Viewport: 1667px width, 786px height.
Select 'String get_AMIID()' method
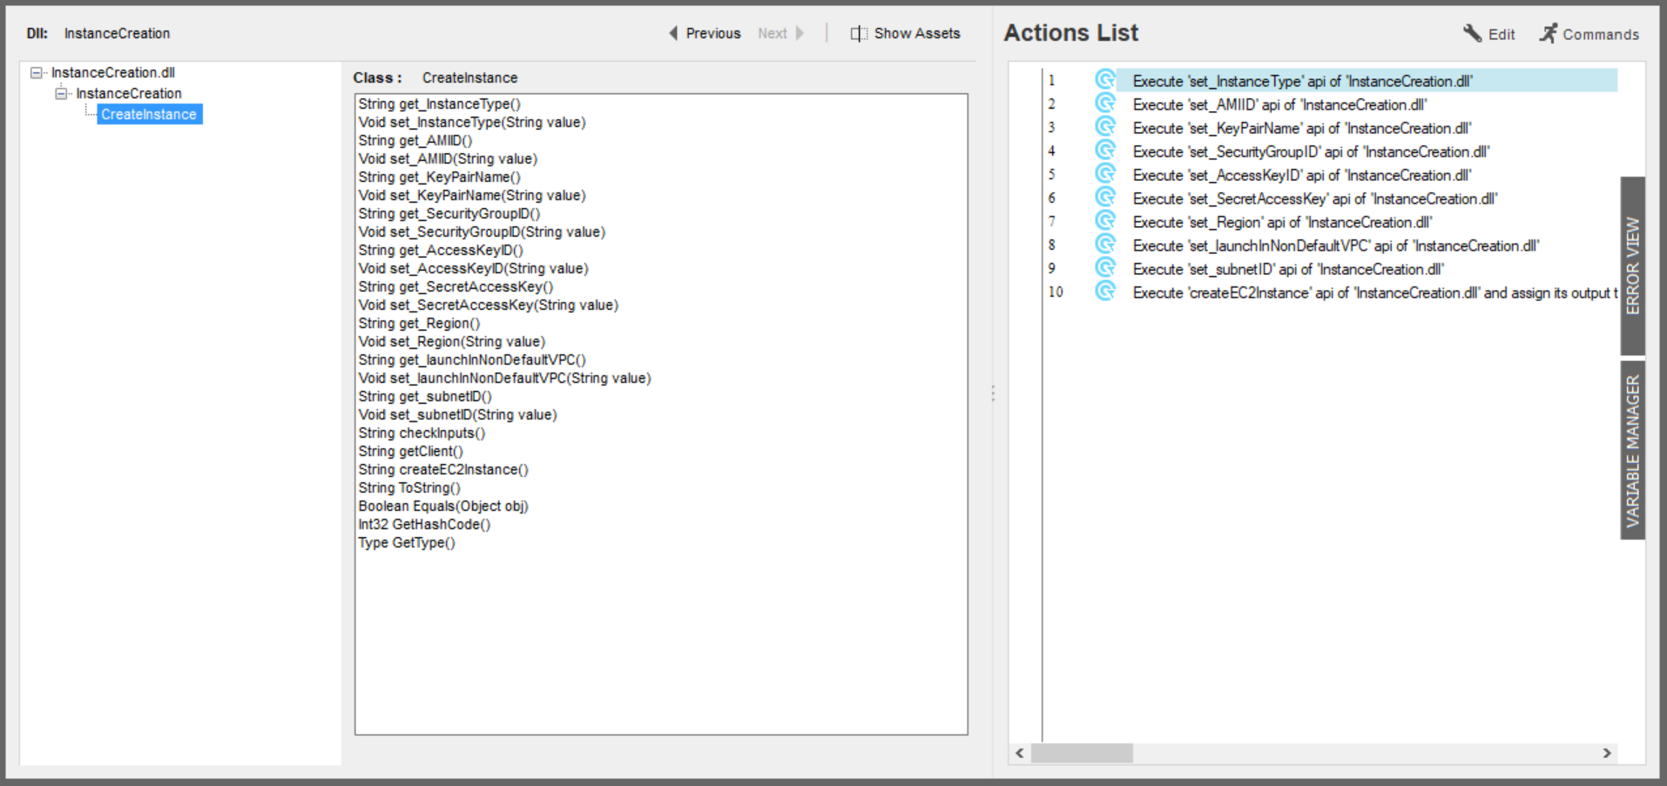(x=415, y=140)
